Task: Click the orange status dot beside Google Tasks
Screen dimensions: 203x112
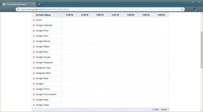Action: point(34,105)
